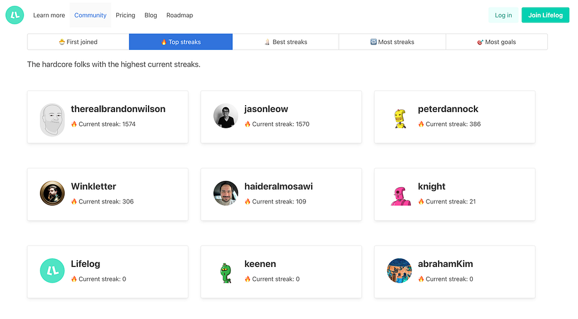The width and height of the screenshot is (578, 319).
Task: Open knight's profile name link
Action: click(432, 187)
